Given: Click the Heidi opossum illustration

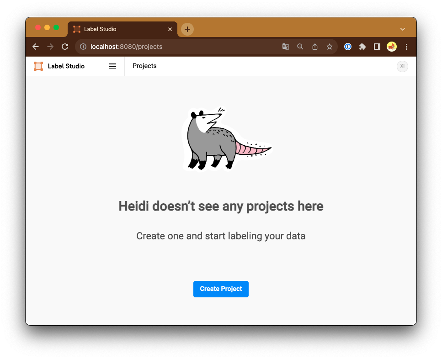Looking at the screenshot, I should coord(227,139).
